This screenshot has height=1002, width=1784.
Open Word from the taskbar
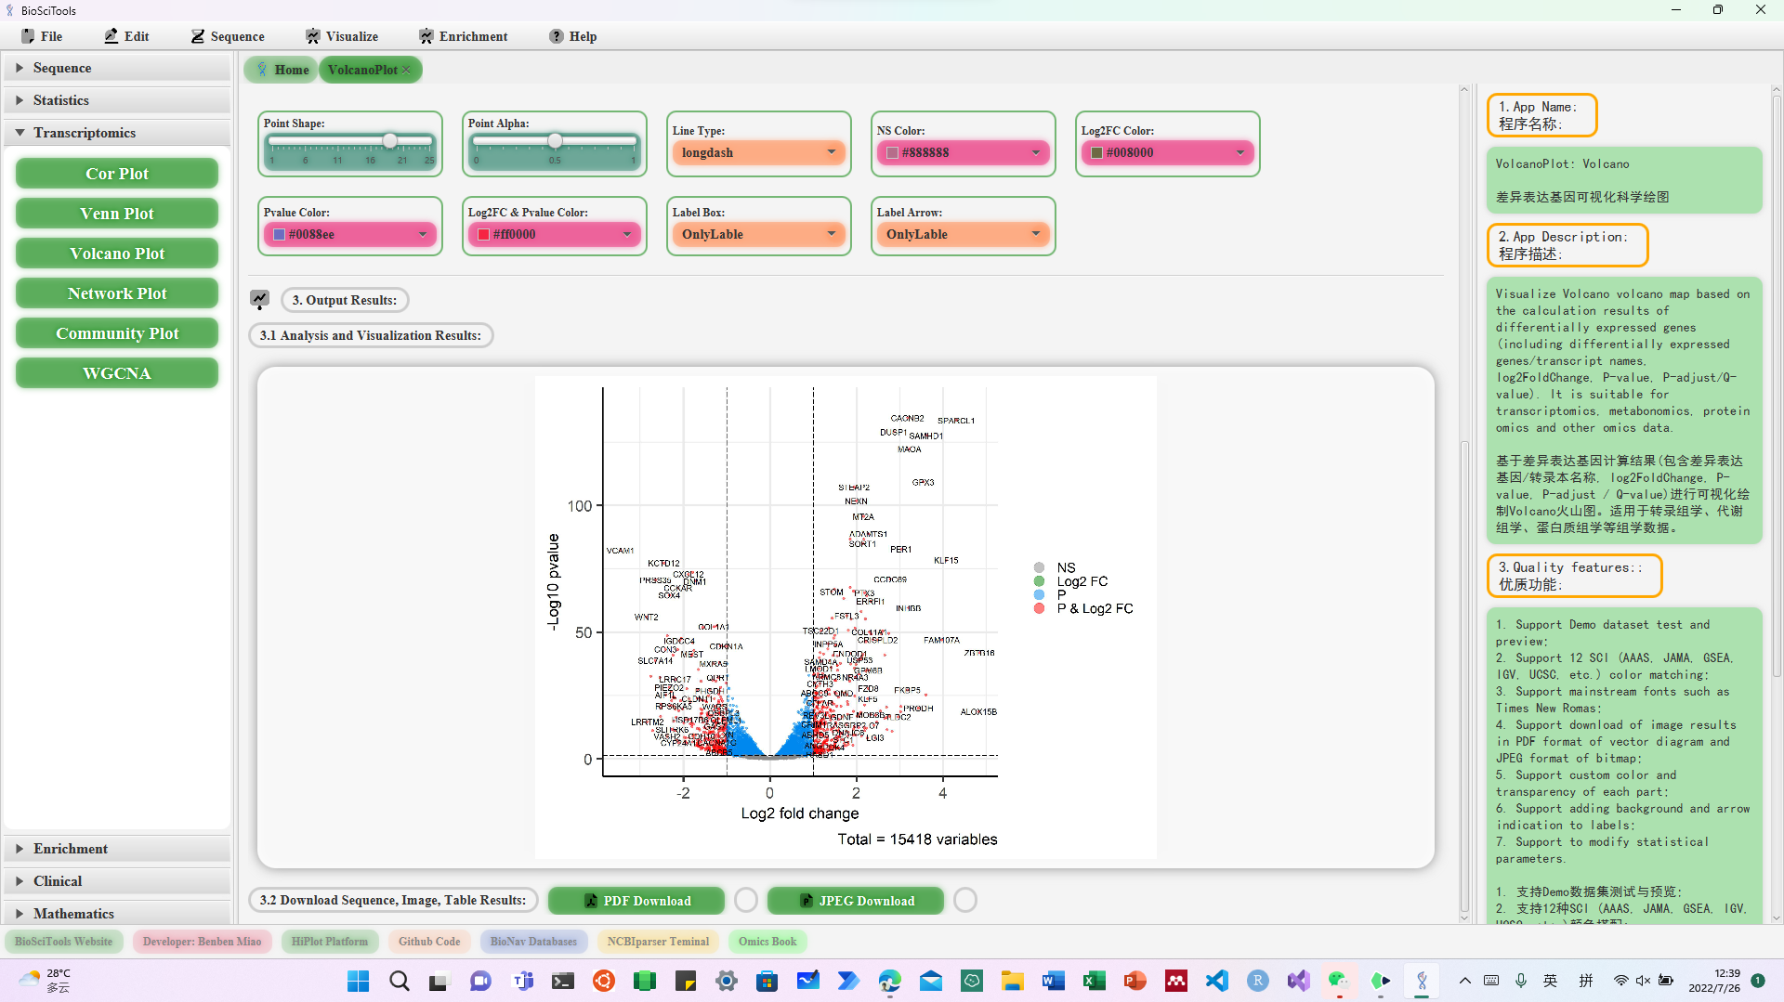pyautogui.click(x=1053, y=981)
